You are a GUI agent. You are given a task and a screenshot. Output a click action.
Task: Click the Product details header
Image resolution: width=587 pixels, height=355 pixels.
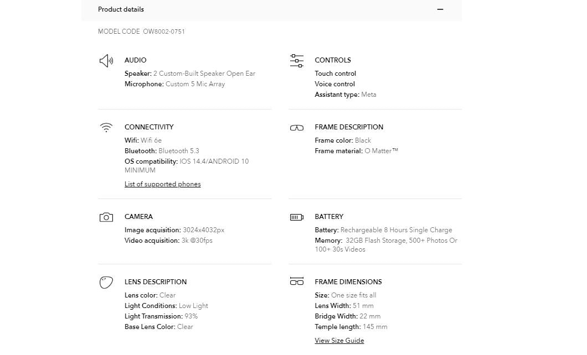pyautogui.click(x=121, y=9)
